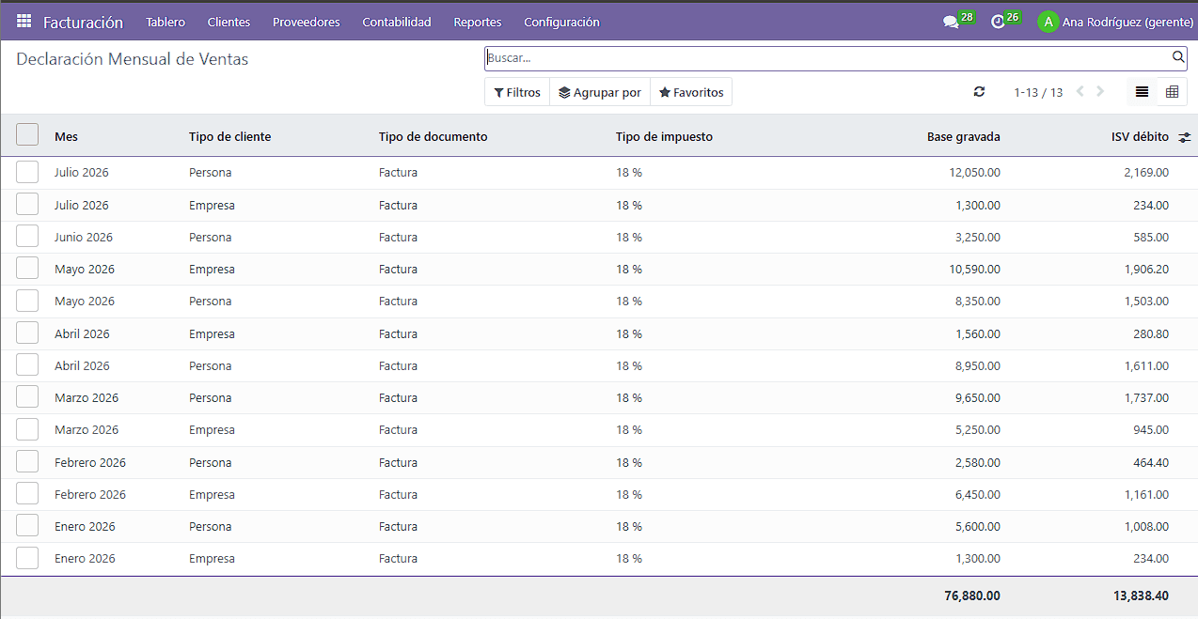Click Ana Rodríguez user avatar

point(1048,22)
